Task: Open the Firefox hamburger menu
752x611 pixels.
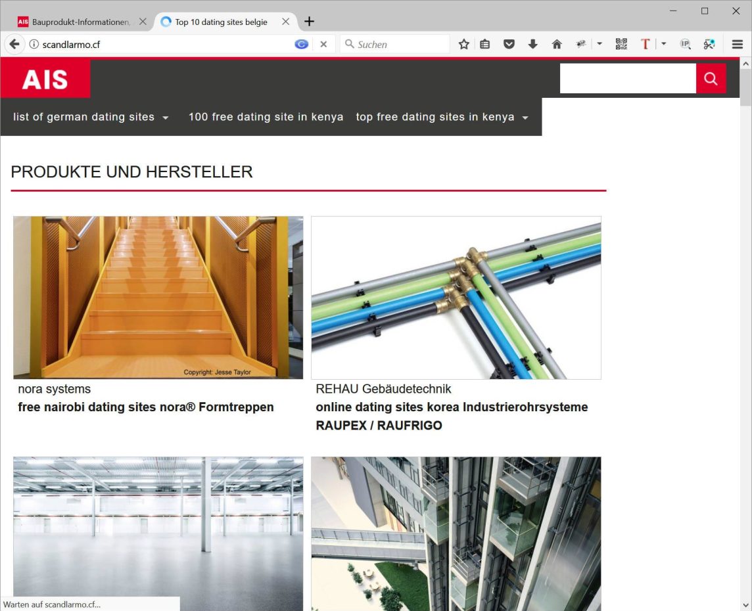Action: 737,44
